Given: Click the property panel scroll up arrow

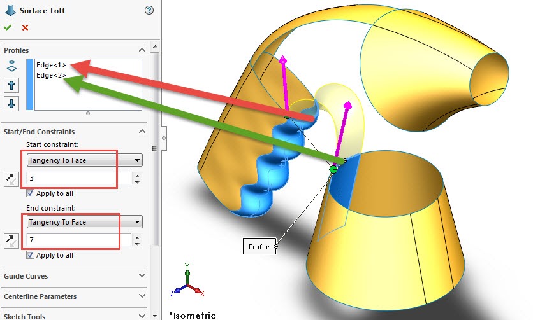Looking at the screenshot, I should (155, 46).
